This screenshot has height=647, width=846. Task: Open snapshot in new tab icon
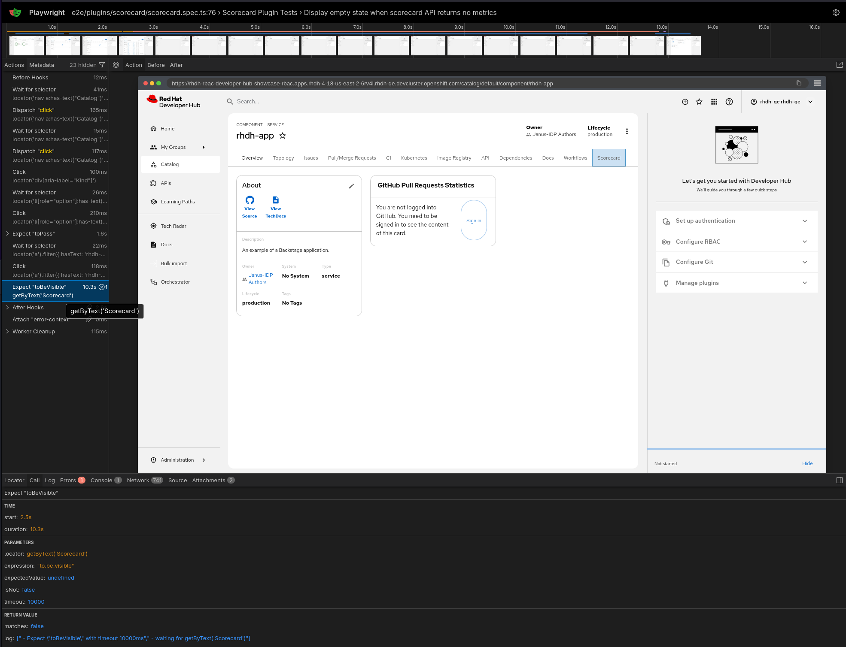[839, 65]
